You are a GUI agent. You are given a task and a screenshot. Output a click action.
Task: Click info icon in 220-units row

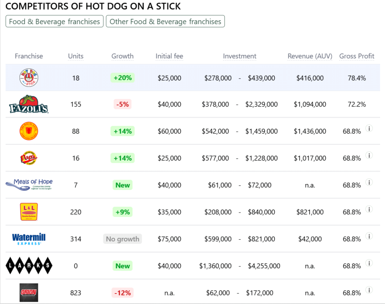point(369,209)
